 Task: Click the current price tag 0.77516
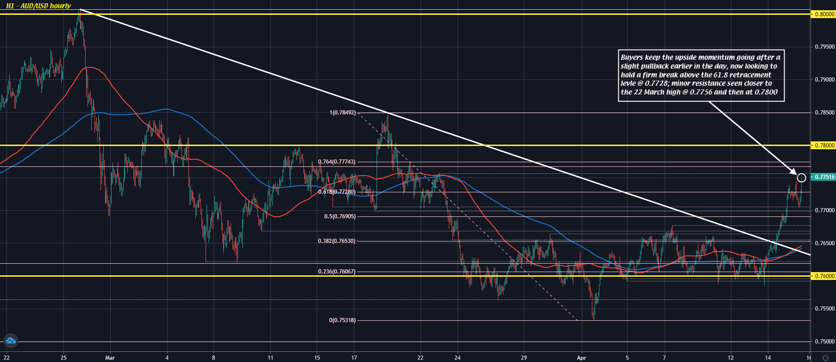(824, 177)
